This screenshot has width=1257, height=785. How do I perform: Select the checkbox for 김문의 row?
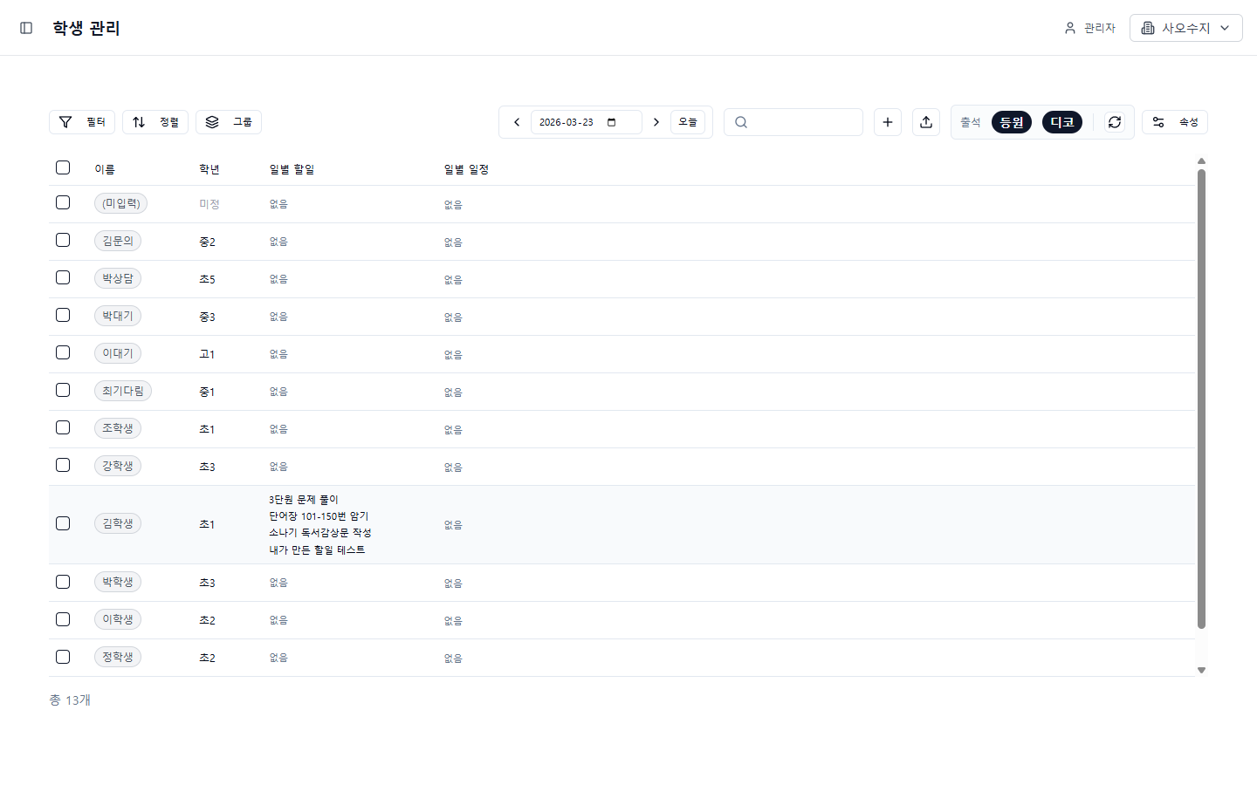[63, 240]
